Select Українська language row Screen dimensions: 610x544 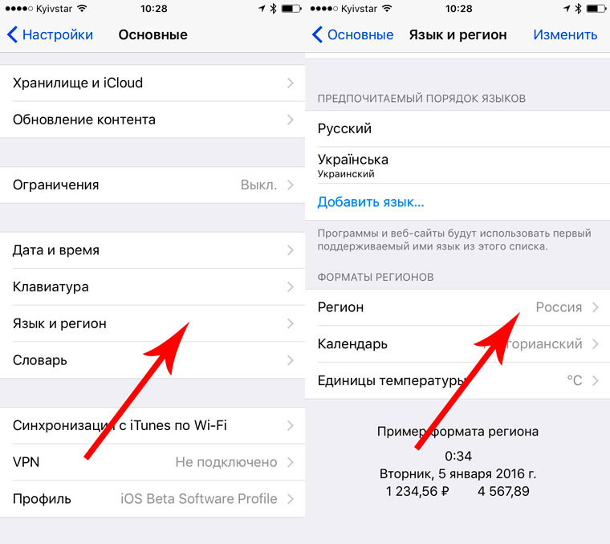tap(458, 165)
